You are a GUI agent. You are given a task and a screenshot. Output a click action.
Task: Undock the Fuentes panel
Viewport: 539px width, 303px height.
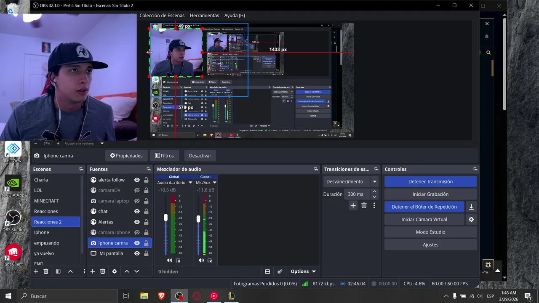(148, 169)
